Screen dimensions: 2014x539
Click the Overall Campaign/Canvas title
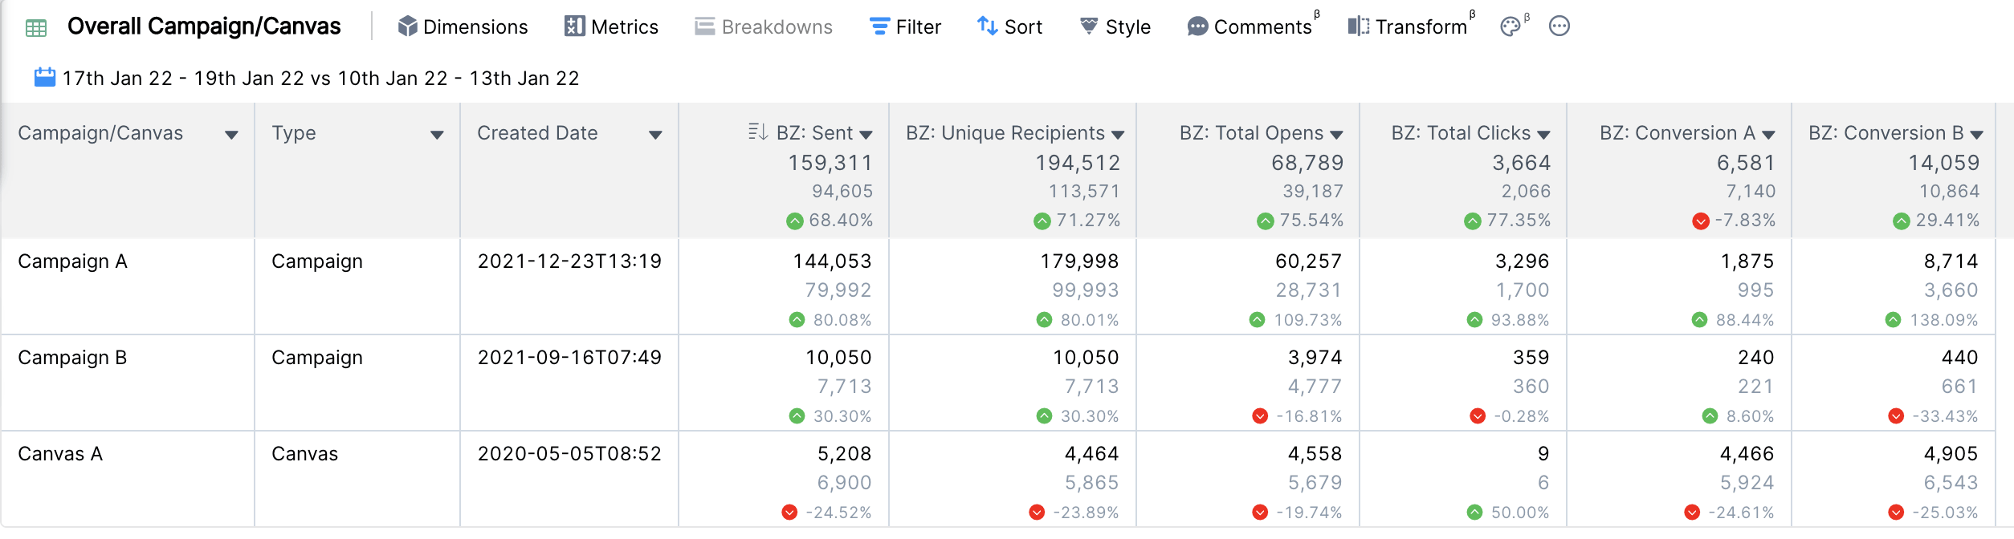coord(204,27)
